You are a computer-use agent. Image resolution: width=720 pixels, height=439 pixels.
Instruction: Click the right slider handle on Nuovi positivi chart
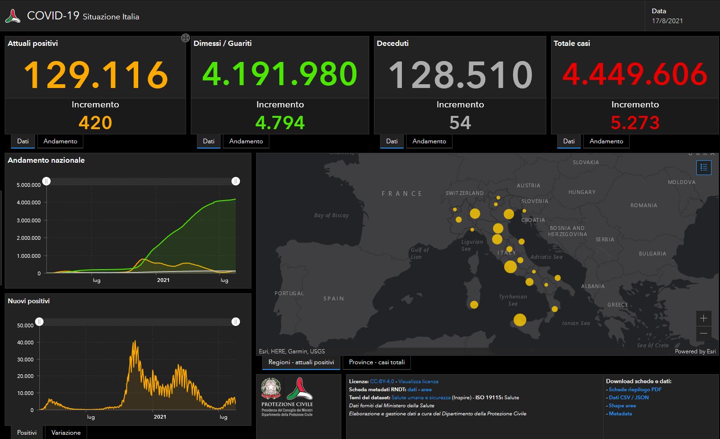pyautogui.click(x=236, y=321)
